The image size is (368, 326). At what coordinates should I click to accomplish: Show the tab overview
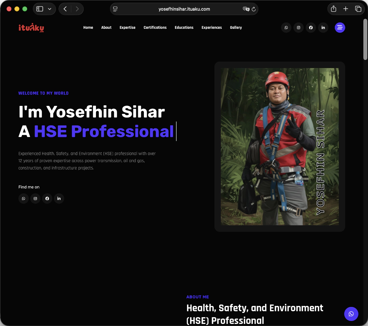pyautogui.click(x=358, y=9)
